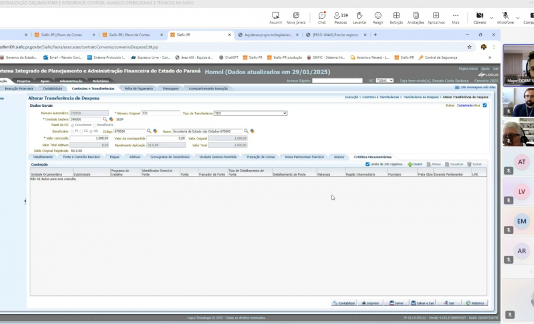
Task: Open the Prestação de Contas tab
Action: (x=260, y=157)
